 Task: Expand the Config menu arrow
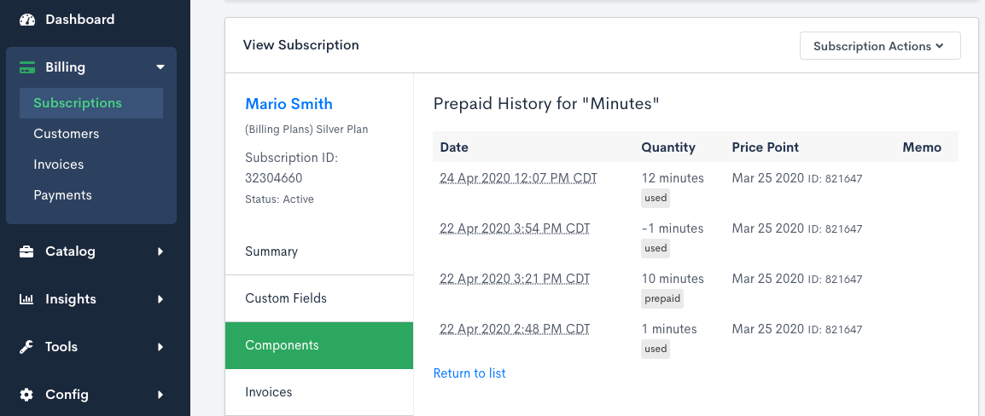click(x=160, y=395)
